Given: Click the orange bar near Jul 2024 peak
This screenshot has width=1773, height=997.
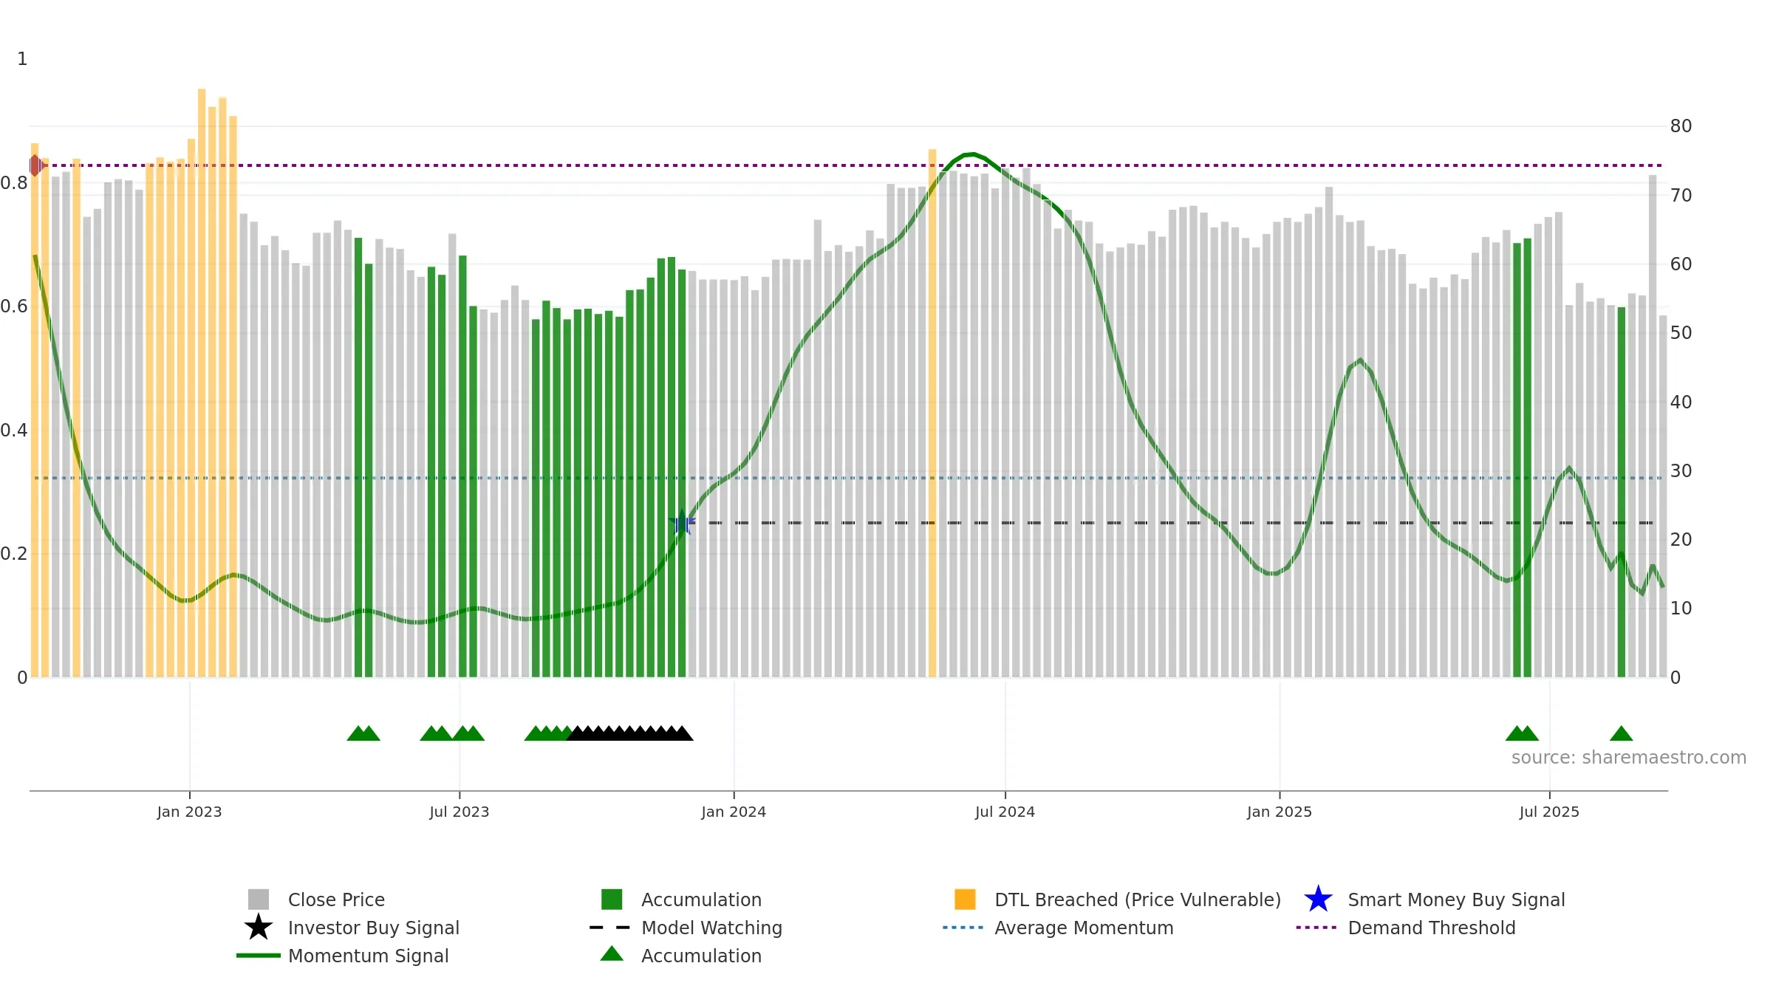Looking at the screenshot, I should 932,414.
